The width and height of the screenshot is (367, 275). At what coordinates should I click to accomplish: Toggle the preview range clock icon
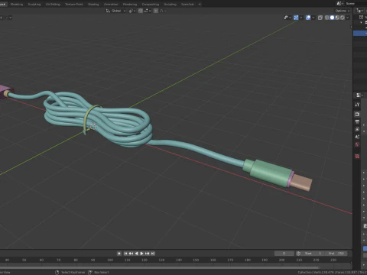click(x=298, y=254)
